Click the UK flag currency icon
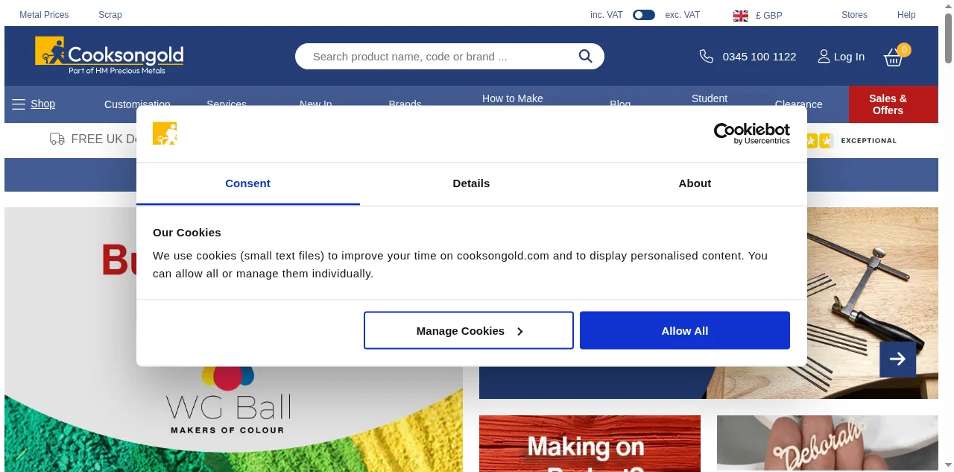This screenshot has height=472, width=954. coord(741,16)
